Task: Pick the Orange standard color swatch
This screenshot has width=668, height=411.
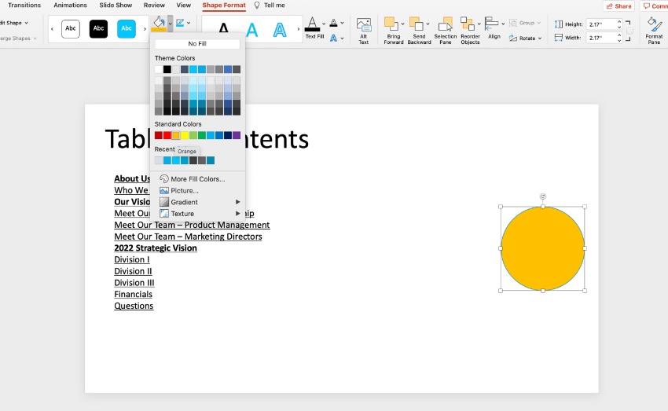Action: pyautogui.click(x=175, y=135)
